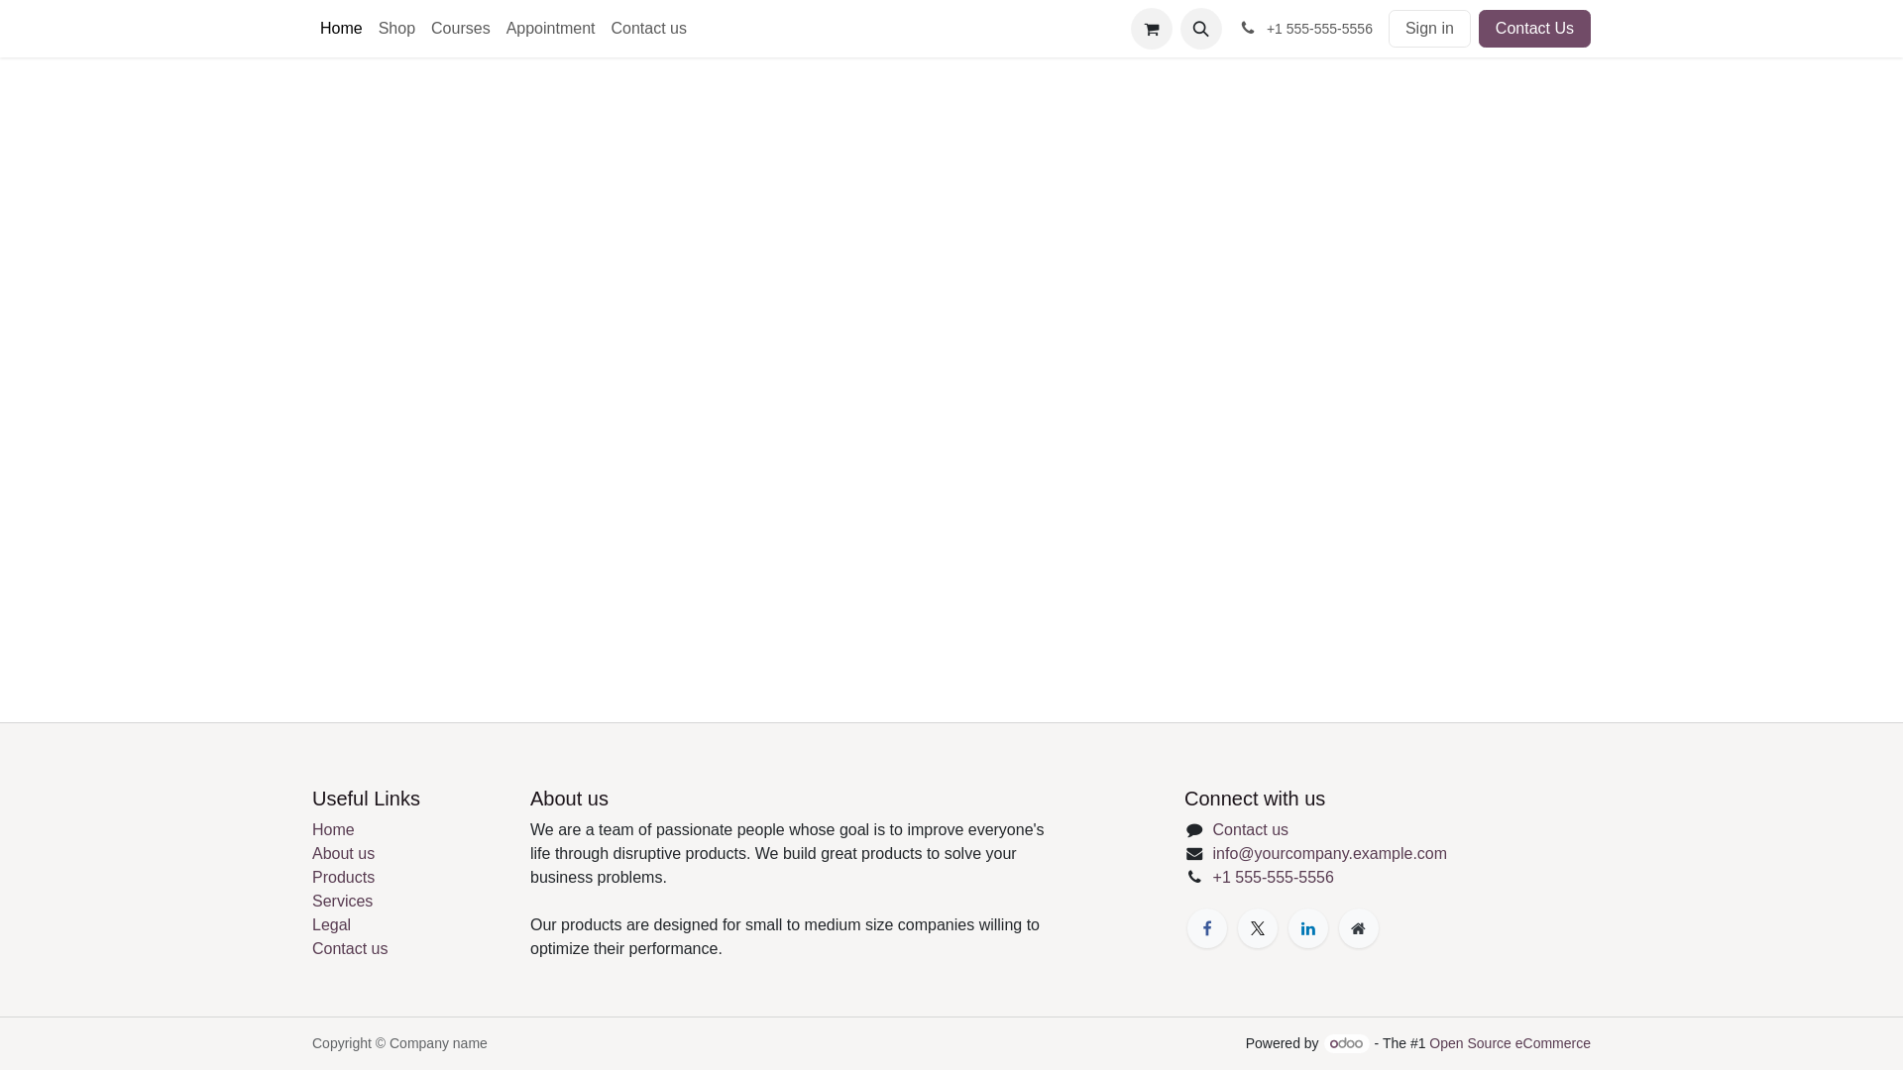Click the 'About us' footer heading

(x=569, y=799)
